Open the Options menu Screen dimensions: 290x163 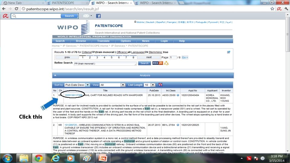click(126, 41)
